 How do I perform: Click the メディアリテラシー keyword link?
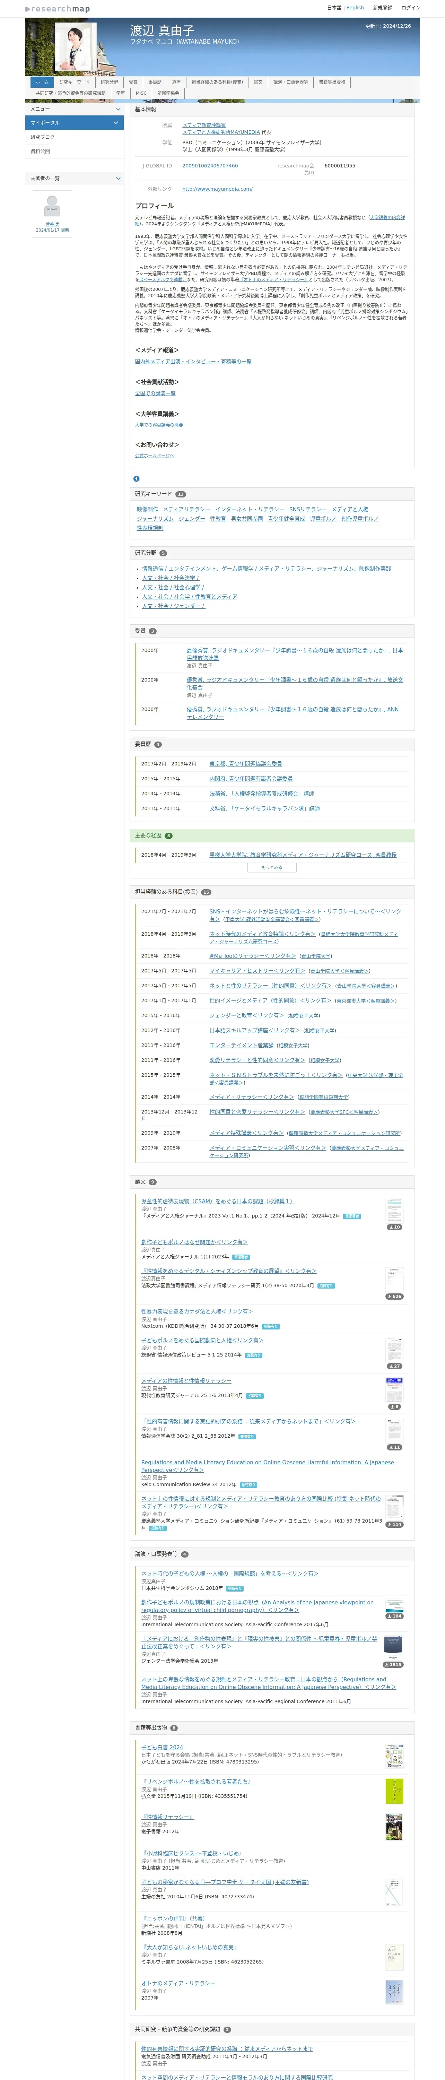point(186,510)
